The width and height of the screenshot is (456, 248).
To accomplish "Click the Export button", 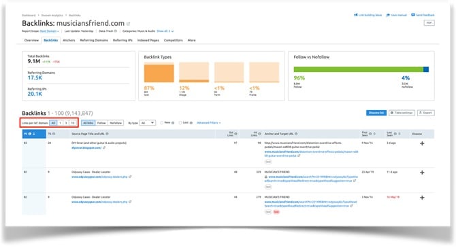I will pyautogui.click(x=426, y=113).
